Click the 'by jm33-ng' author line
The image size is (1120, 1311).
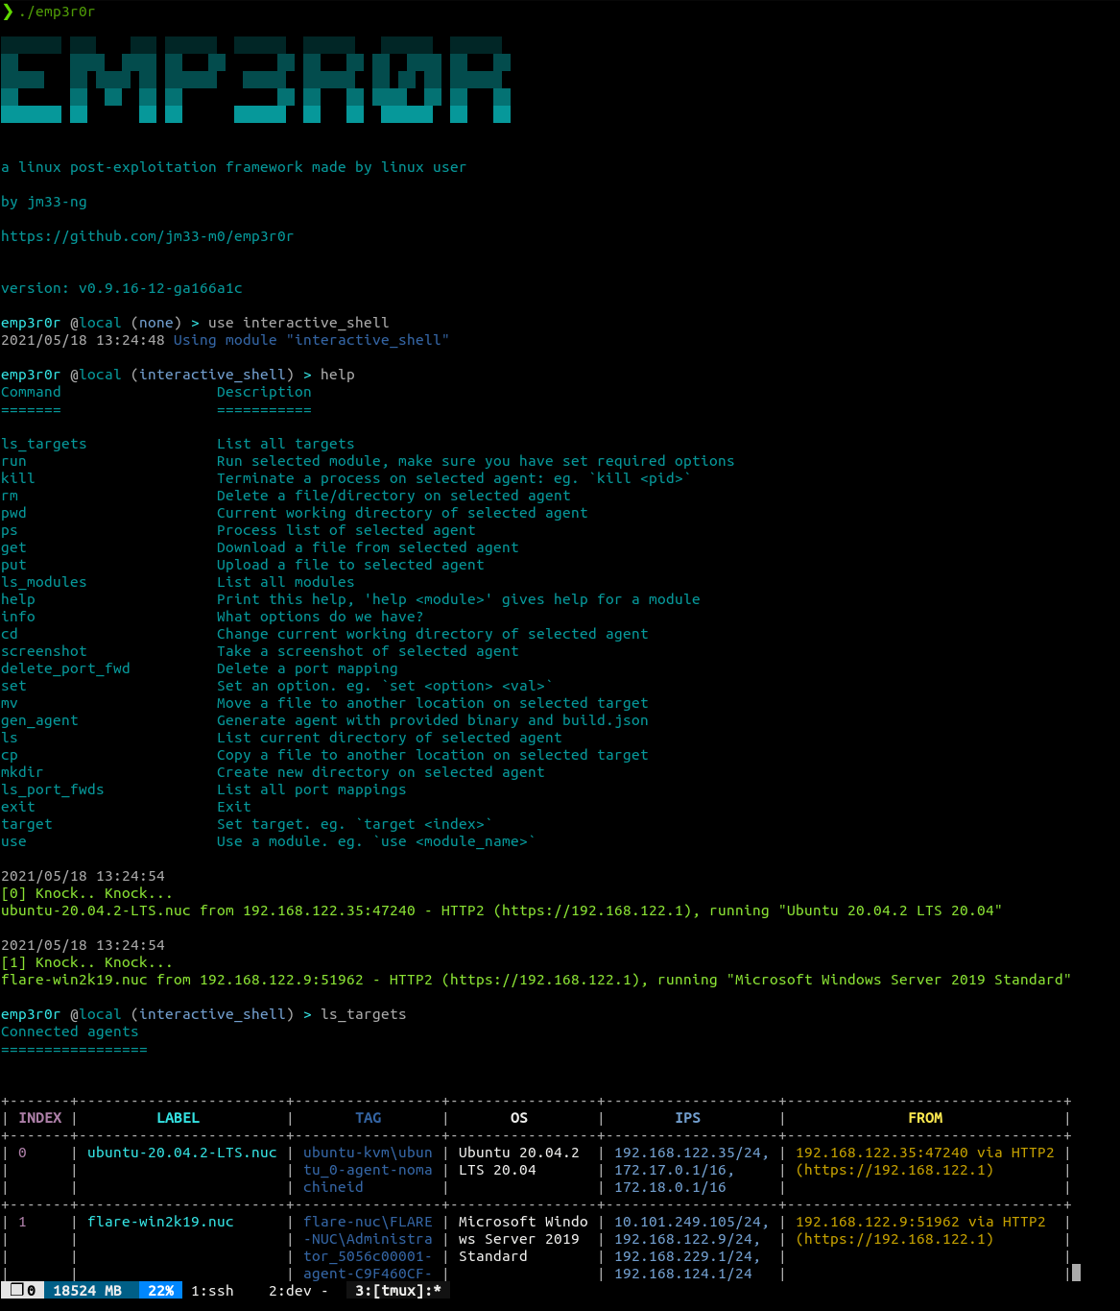[44, 202]
